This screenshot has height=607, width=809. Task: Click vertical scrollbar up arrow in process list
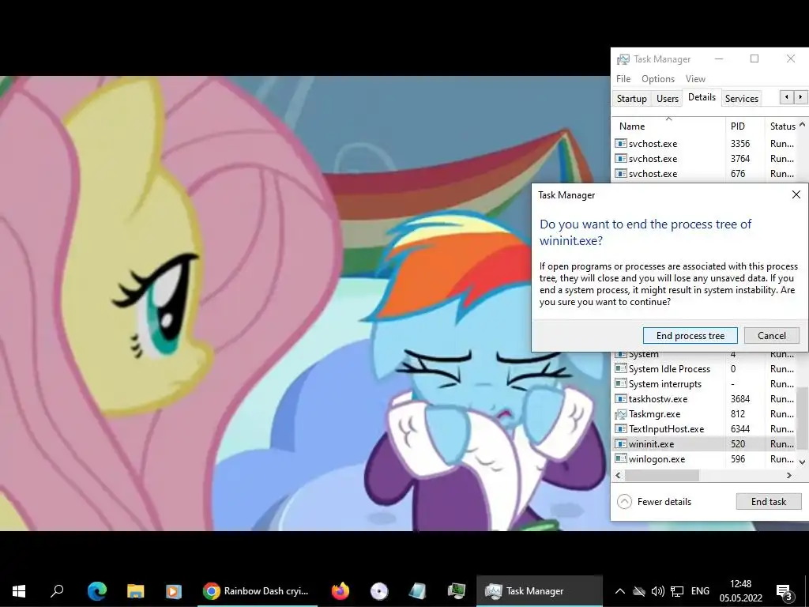click(803, 124)
